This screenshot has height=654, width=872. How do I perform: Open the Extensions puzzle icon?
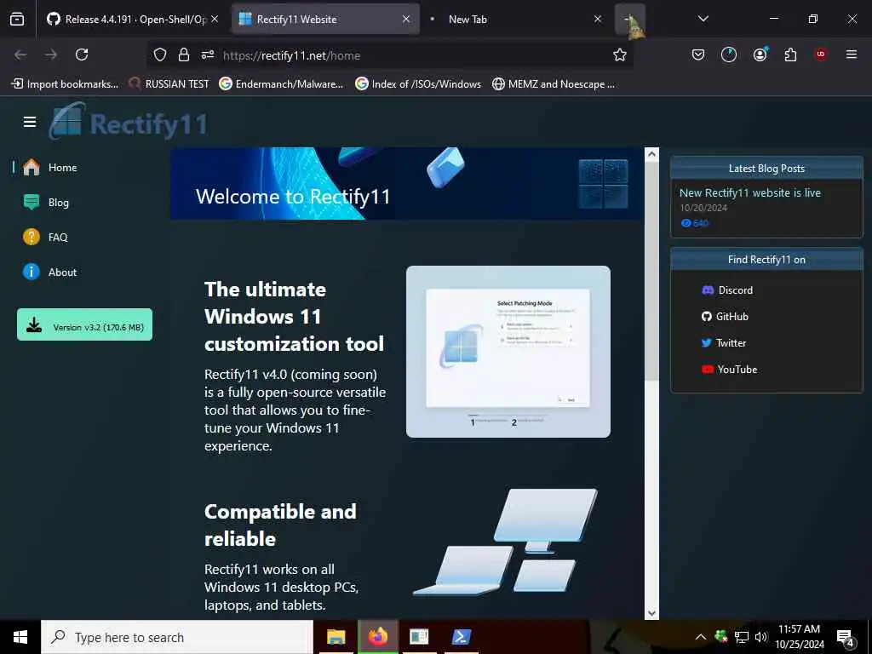790,54
